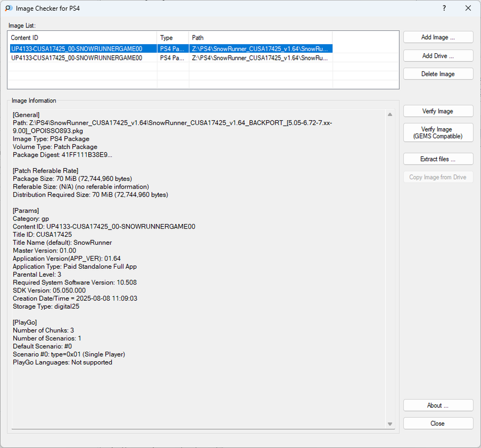Run Verify Image (GEMS Compatible)
Viewport: 481px width, 448px height.
pos(438,133)
